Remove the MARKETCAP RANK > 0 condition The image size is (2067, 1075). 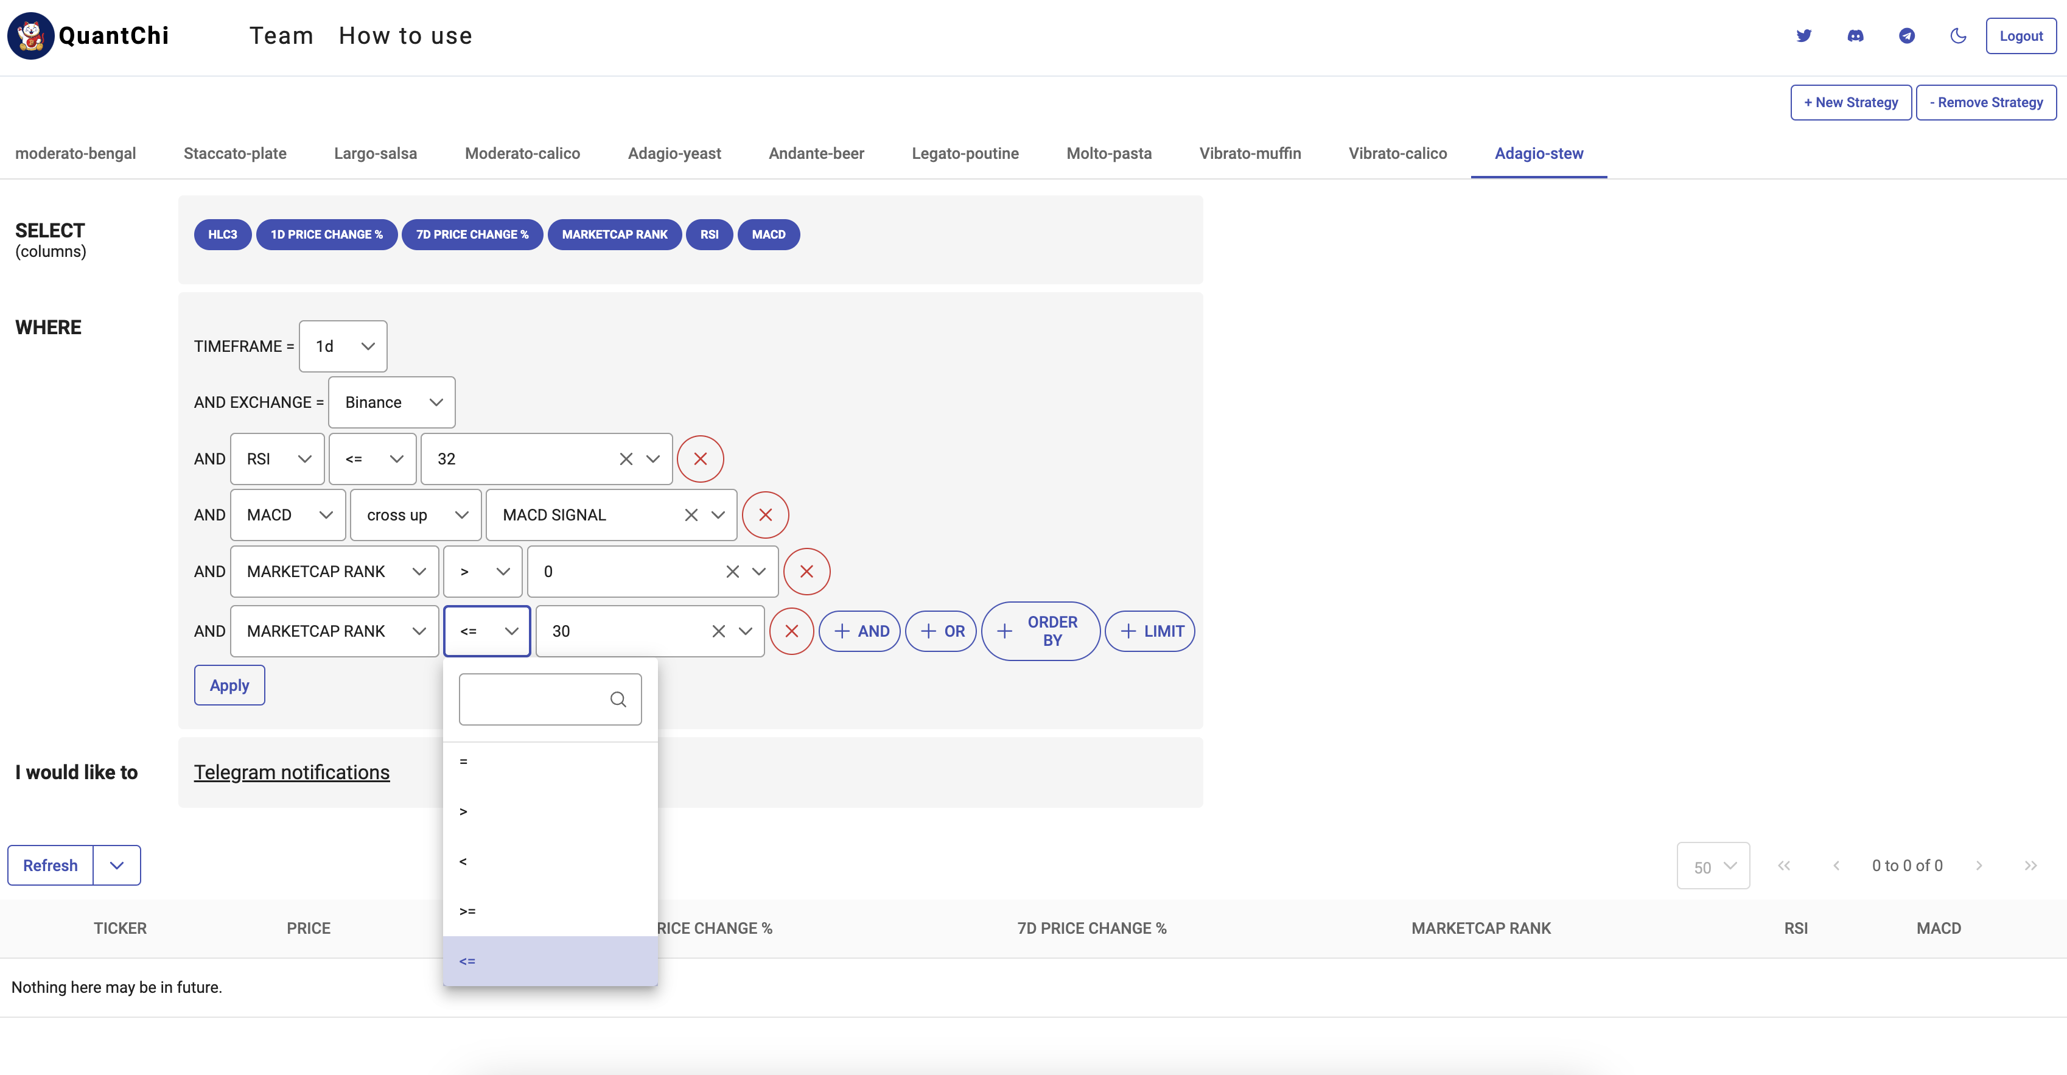point(807,571)
